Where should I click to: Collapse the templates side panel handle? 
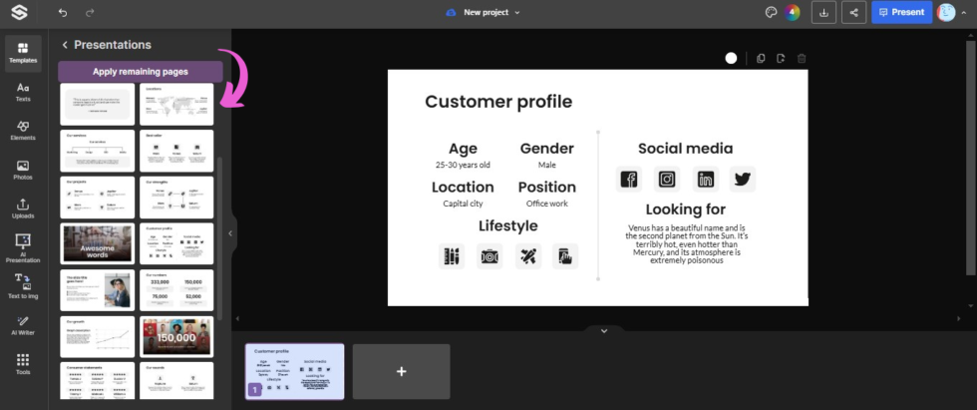point(230,233)
